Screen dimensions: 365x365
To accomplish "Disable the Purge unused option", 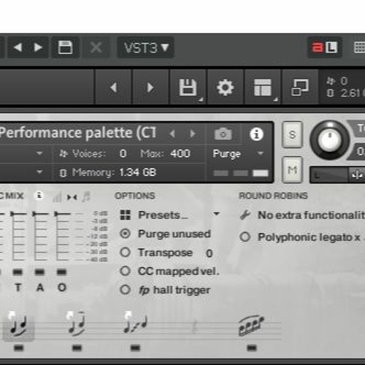I will point(126,234).
